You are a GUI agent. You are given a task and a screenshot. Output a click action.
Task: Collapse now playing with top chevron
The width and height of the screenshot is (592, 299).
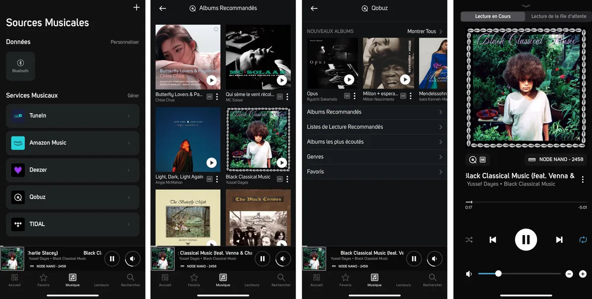[x=526, y=6]
